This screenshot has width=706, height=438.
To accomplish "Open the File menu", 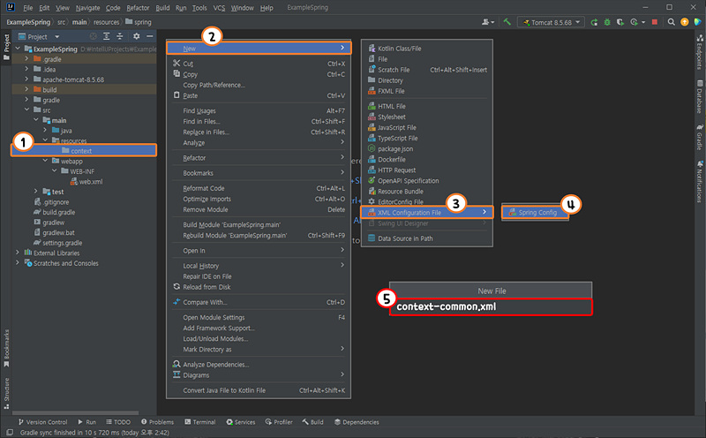I will 28,8.
